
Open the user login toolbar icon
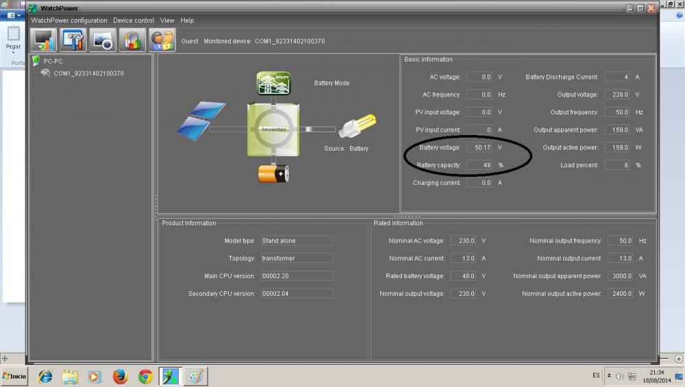pyautogui.click(x=162, y=40)
